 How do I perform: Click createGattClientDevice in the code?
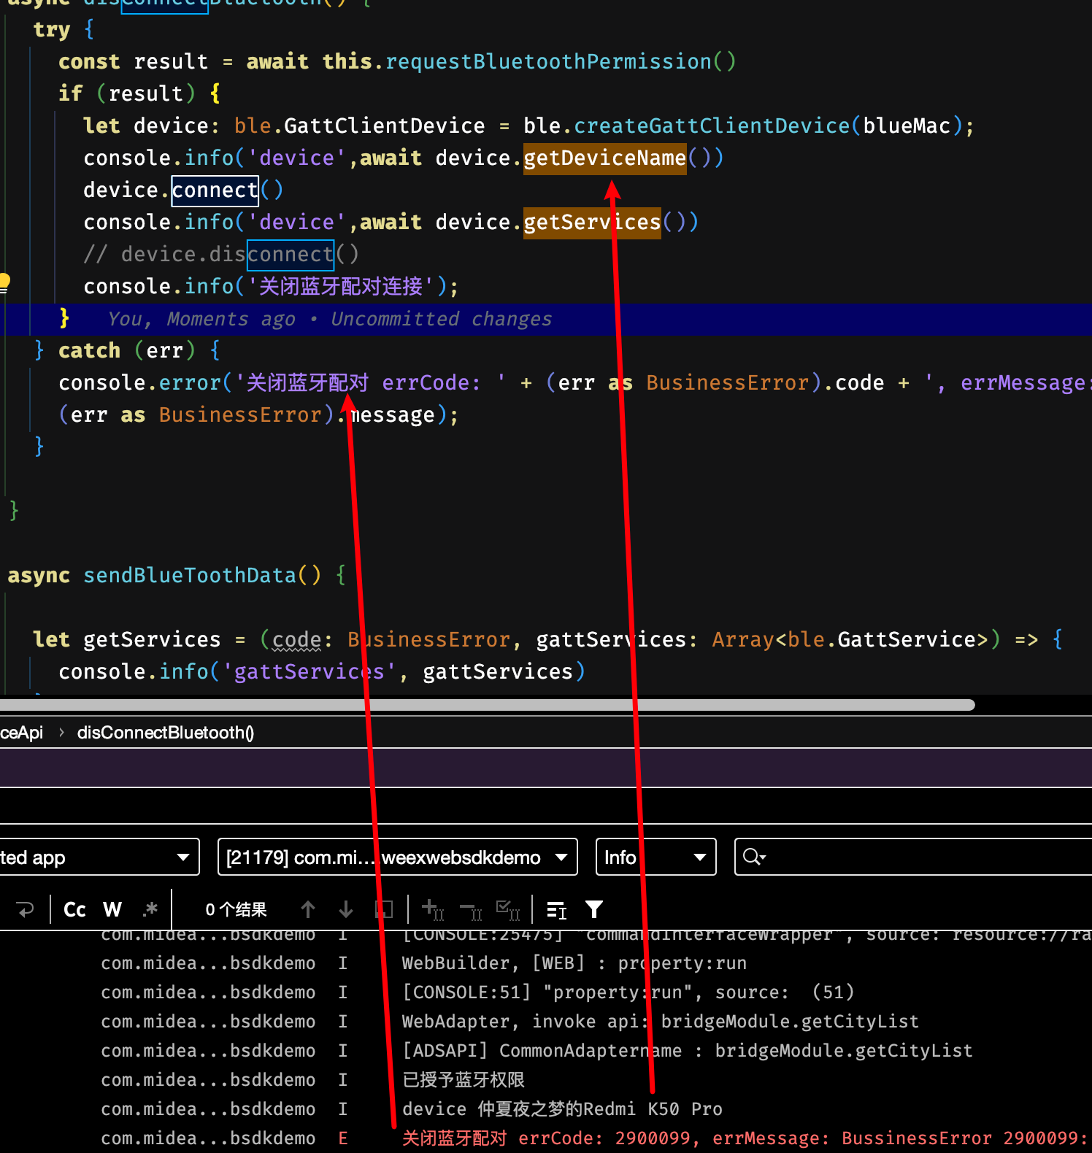point(712,126)
